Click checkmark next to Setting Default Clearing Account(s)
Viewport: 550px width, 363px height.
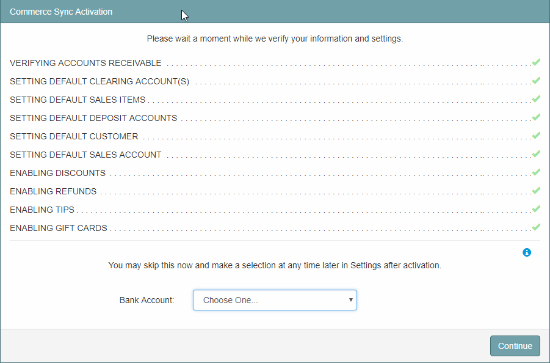pos(536,81)
